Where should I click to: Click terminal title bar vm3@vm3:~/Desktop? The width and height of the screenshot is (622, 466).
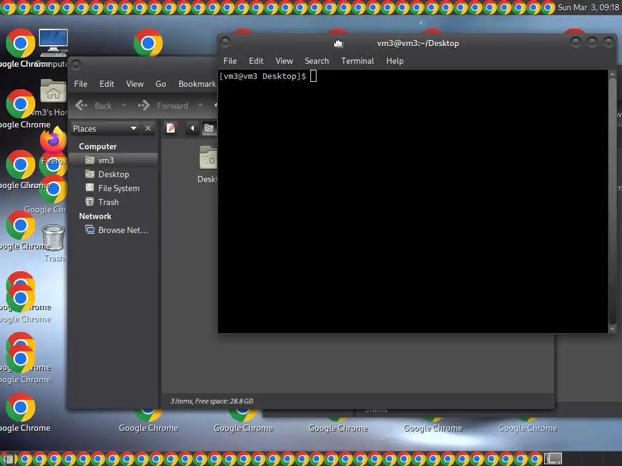pyautogui.click(x=418, y=43)
